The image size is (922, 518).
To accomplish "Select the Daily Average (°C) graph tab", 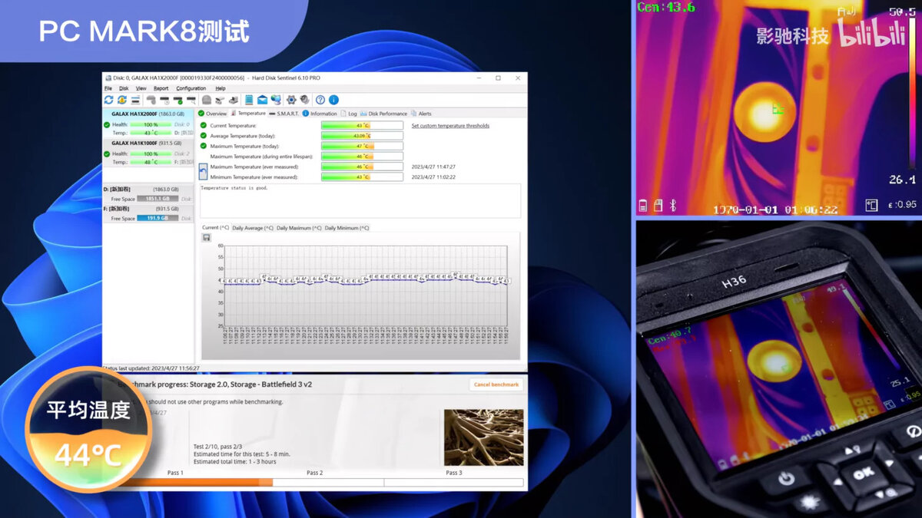I will pos(253,228).
